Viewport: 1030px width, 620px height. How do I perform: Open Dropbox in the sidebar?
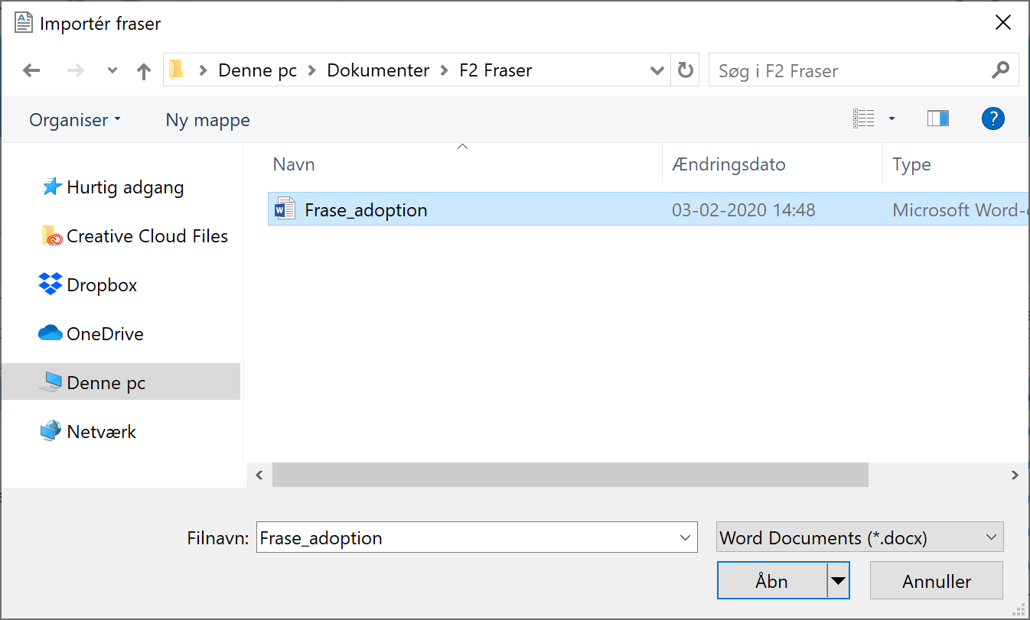(101, 285)
